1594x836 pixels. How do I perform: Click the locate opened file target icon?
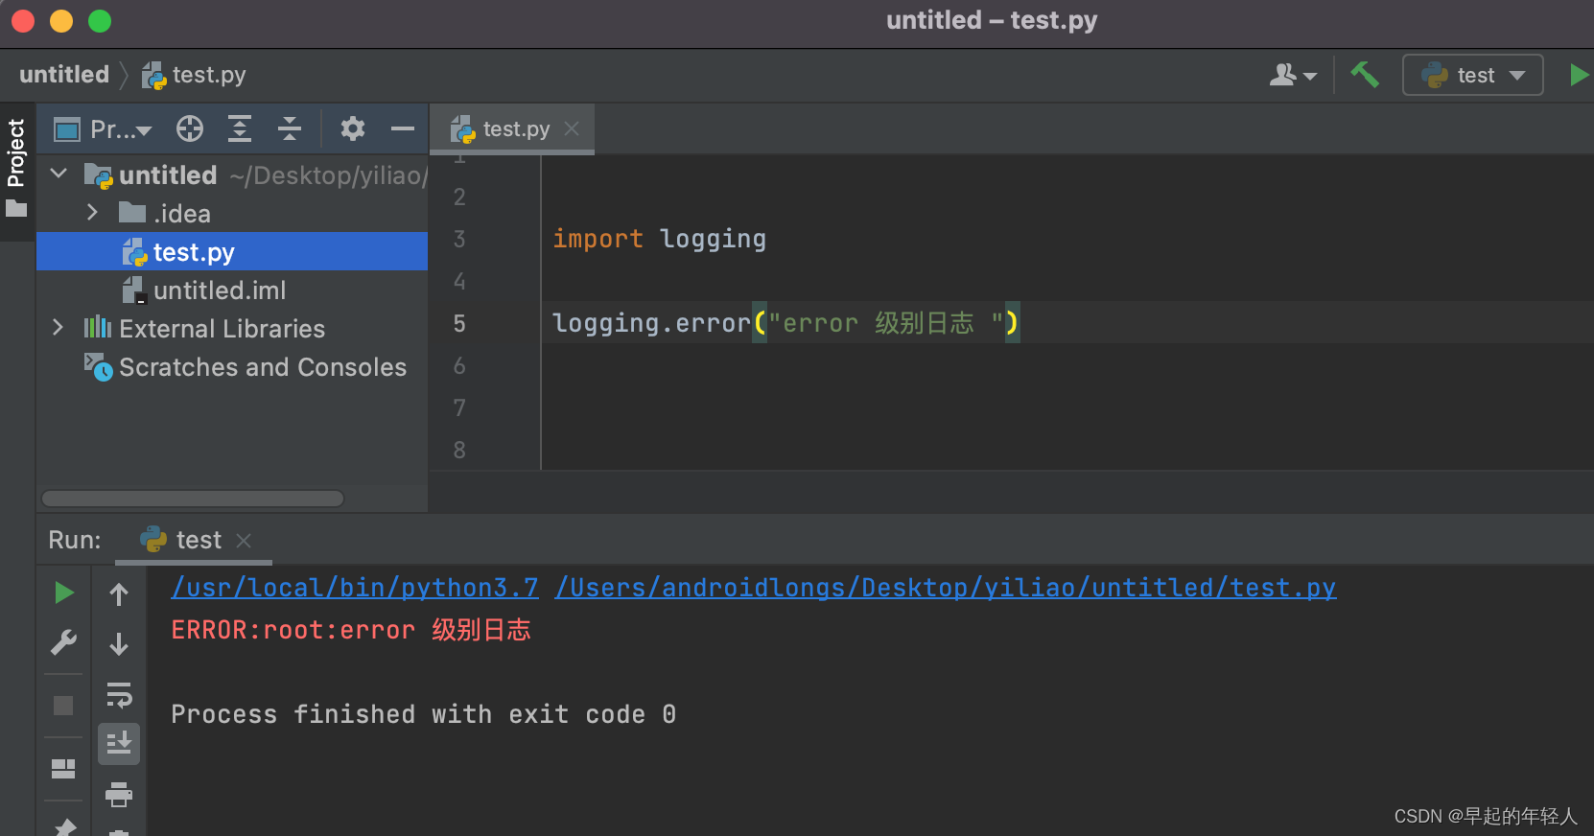click(190, 128)
